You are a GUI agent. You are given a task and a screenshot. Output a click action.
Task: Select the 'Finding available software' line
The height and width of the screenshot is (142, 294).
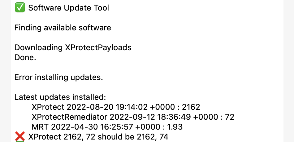pyautogui.click(x=63, y=28)
